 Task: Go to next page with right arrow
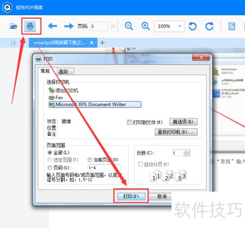click(x=69, y=26)
